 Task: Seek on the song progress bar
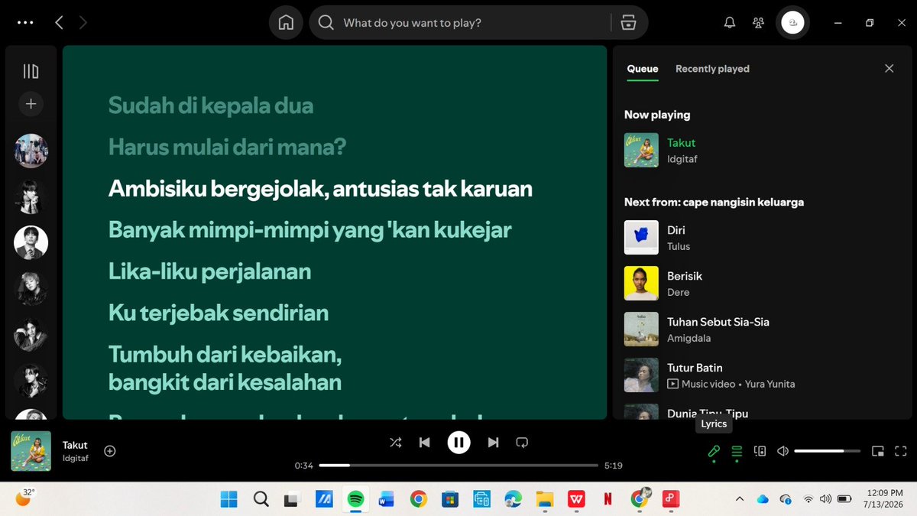458,466
